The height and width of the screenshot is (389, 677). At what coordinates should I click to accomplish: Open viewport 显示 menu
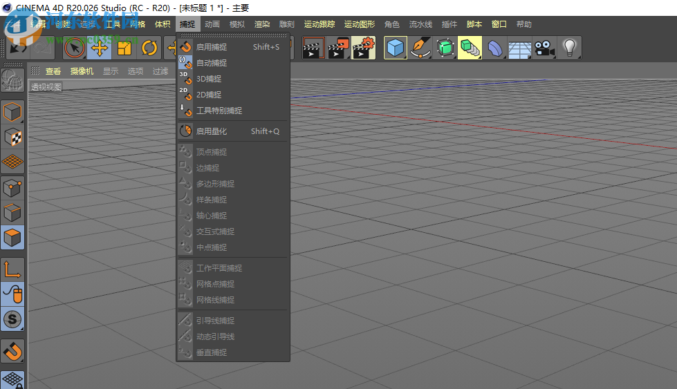click(111, 71)
